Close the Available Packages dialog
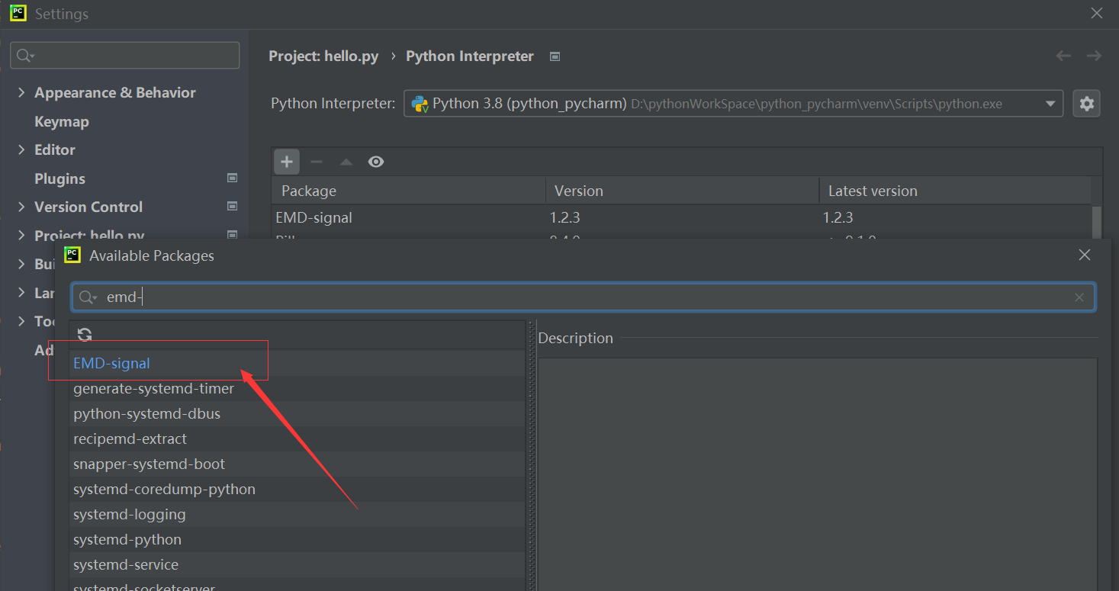This screenshot has height=591, width=1119. point(1085,255)
